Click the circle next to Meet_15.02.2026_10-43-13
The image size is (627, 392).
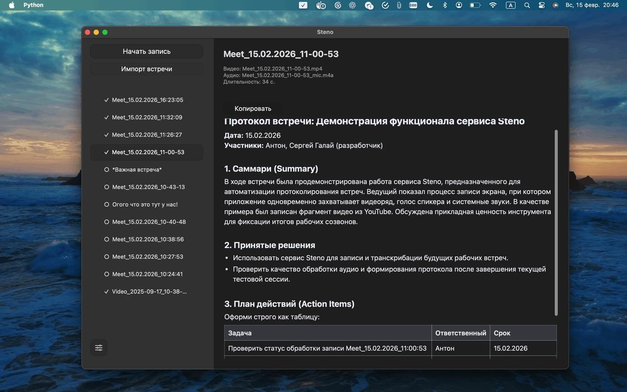point(107,187)
